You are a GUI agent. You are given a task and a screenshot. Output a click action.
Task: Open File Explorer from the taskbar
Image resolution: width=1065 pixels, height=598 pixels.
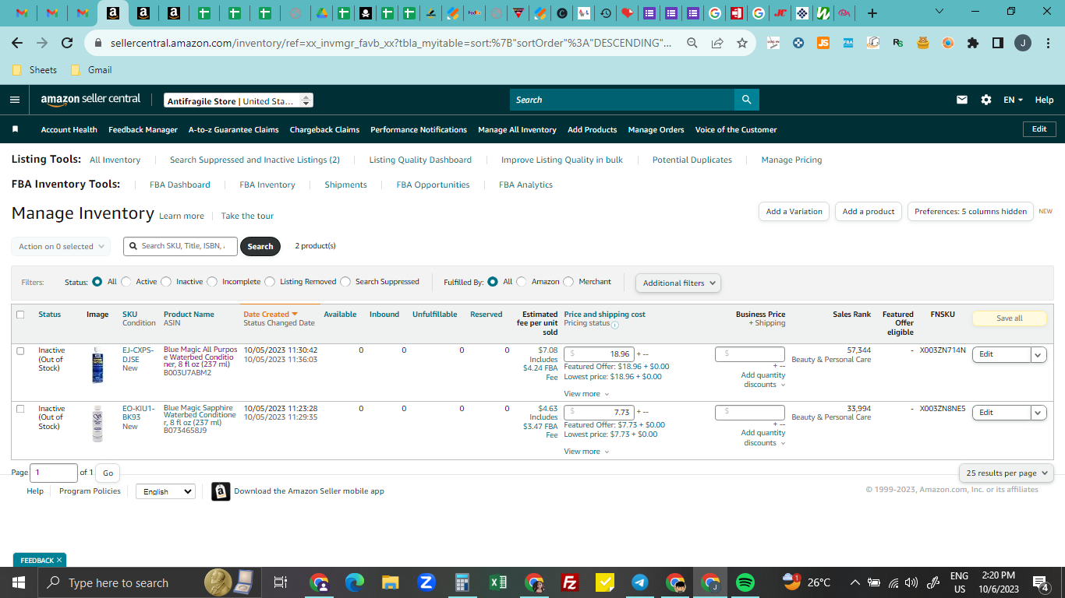point(391,582)
